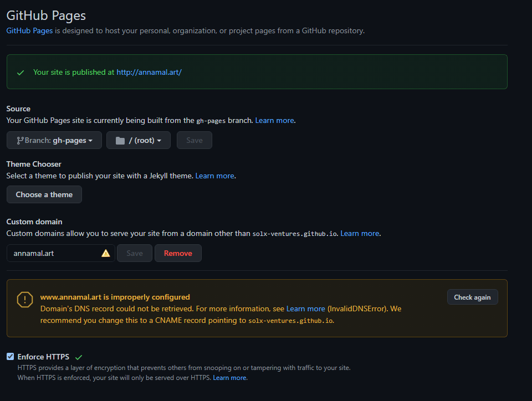This screenshot has height=401, width=532.
Task: Click the Check again button
Action: coord(472,297)
